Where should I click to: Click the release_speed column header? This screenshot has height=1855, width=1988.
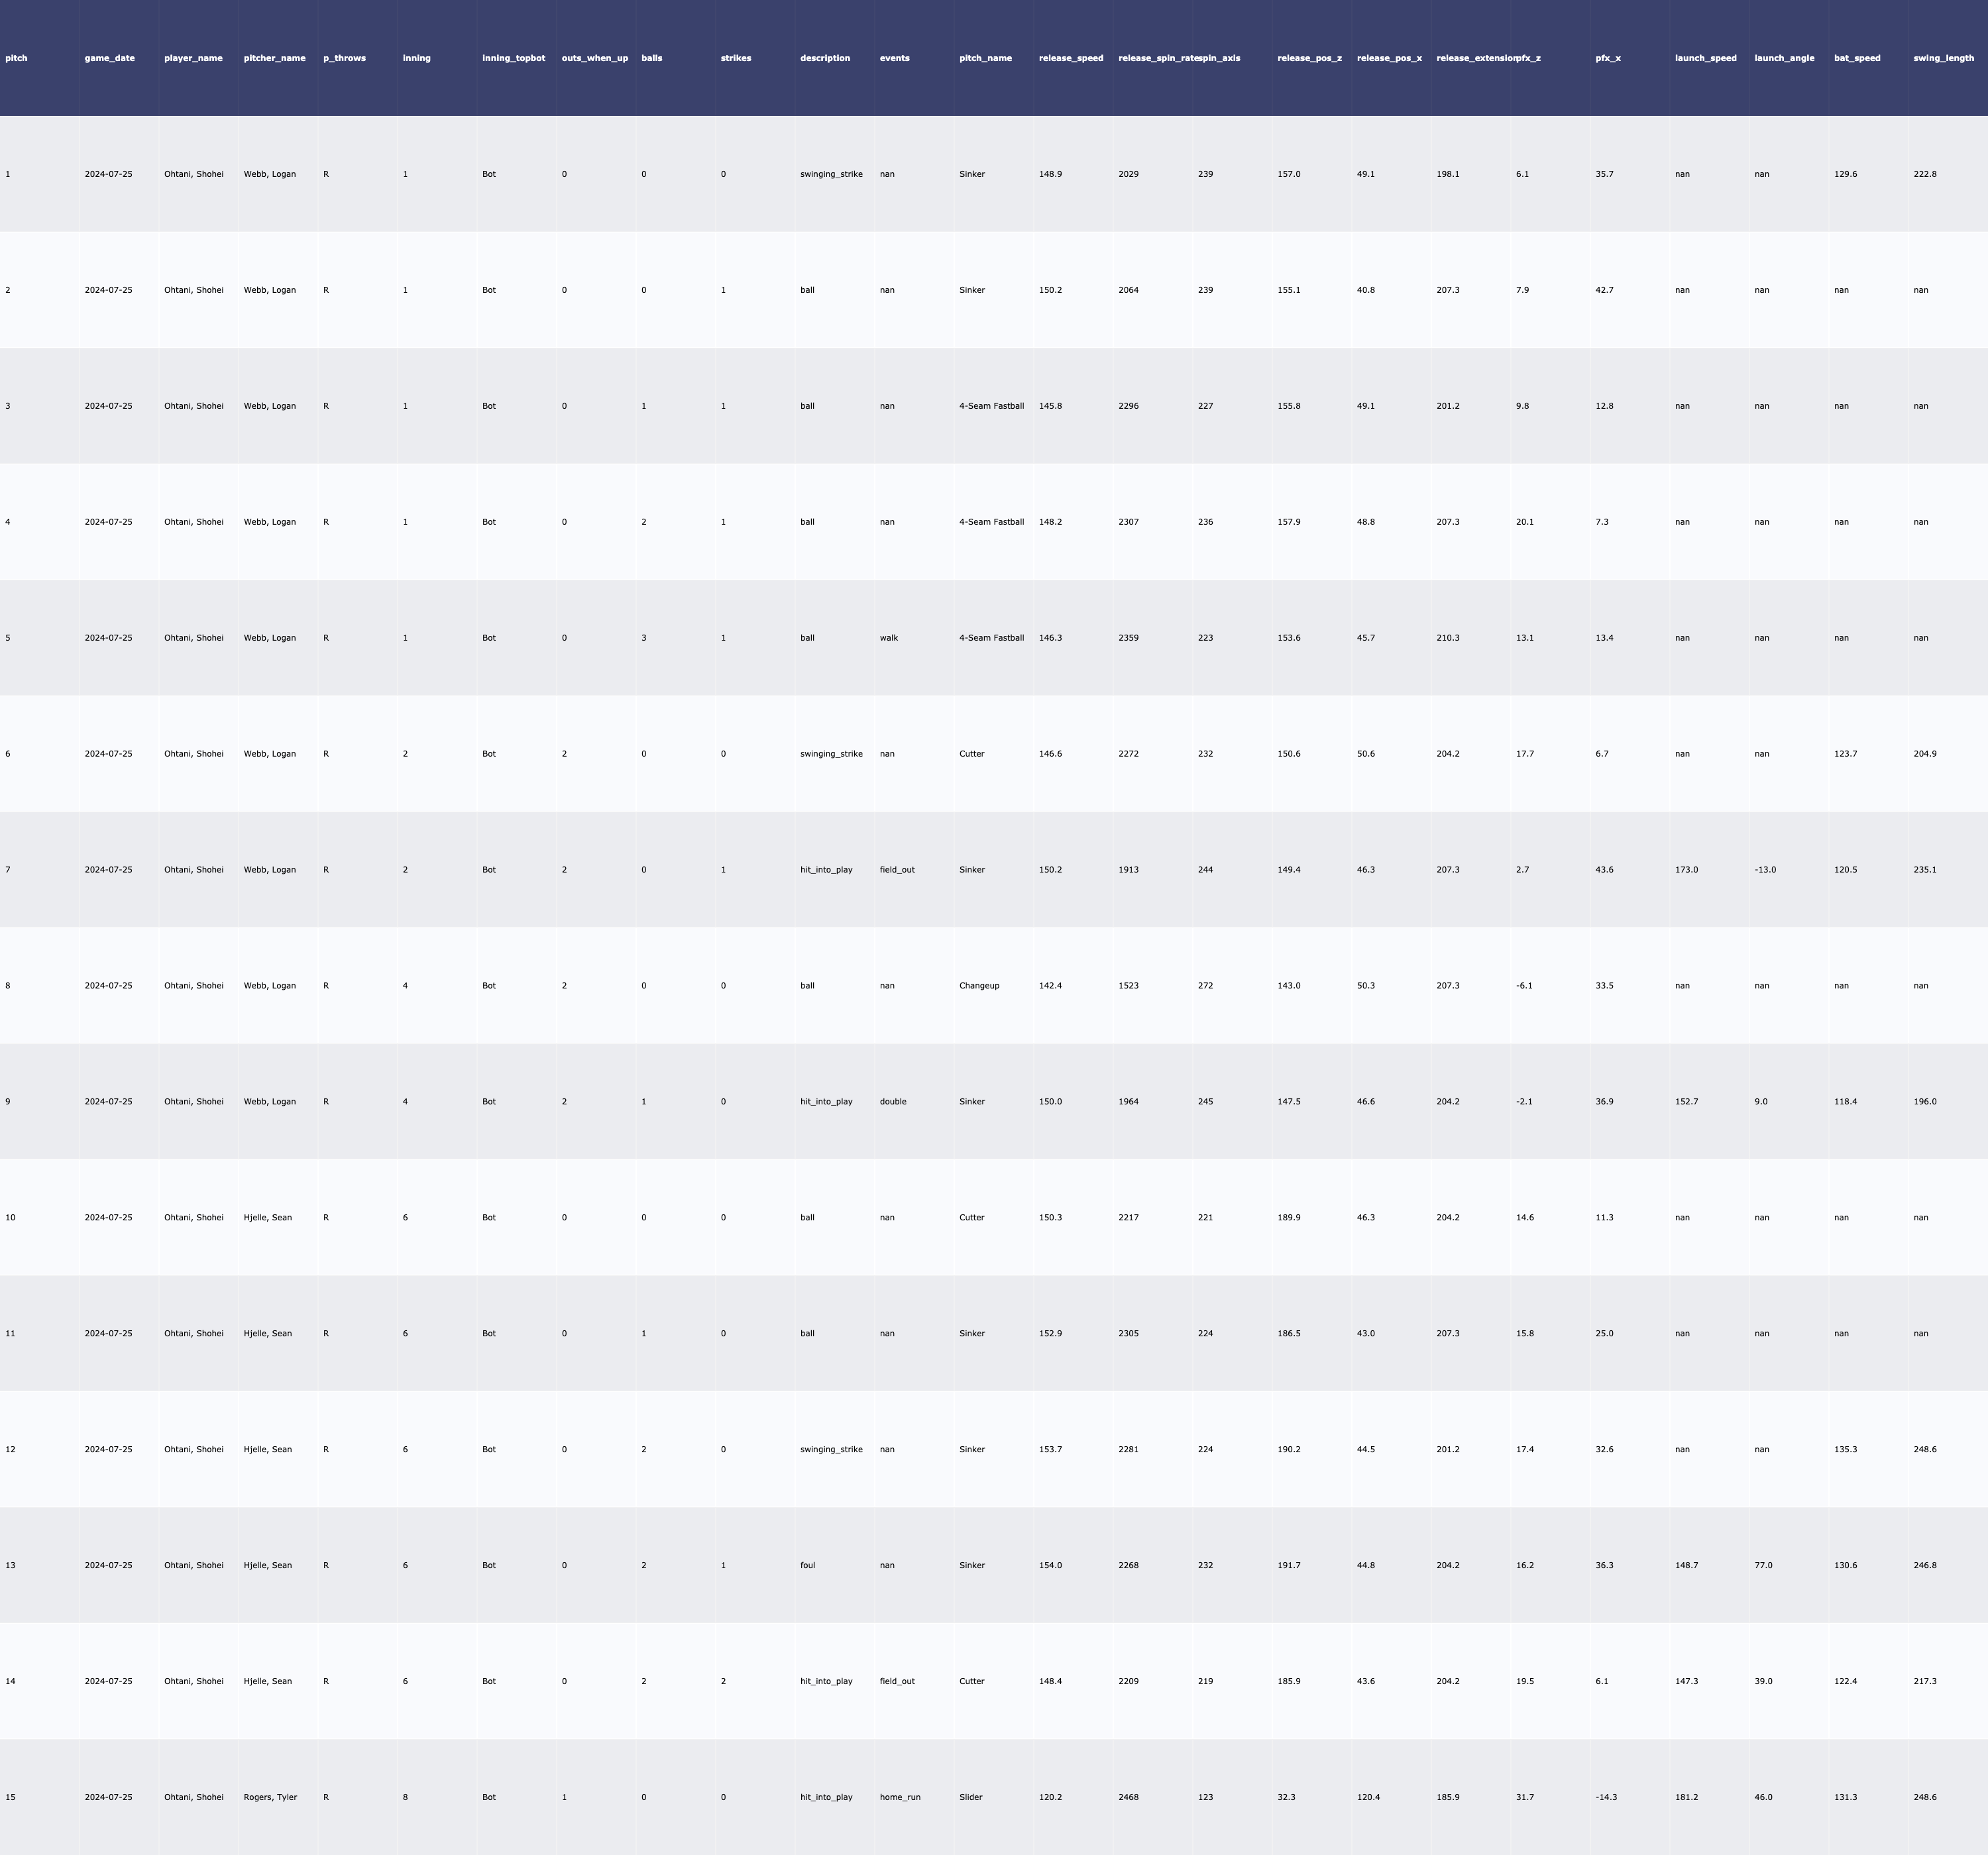[1071, 58]
